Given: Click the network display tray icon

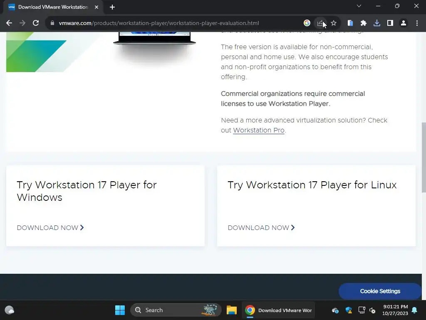Looking at the screenshot, I should (x=362, y=310).
